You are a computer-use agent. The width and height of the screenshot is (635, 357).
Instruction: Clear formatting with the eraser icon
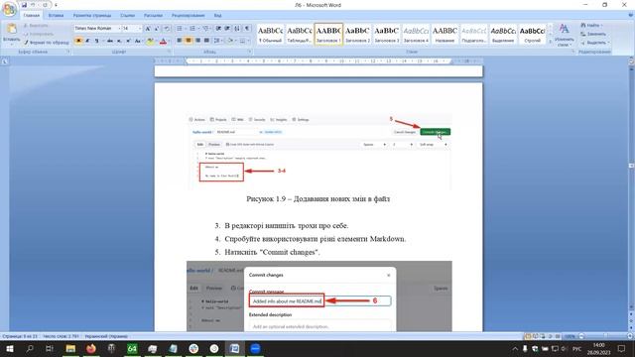tap(167, 29)
